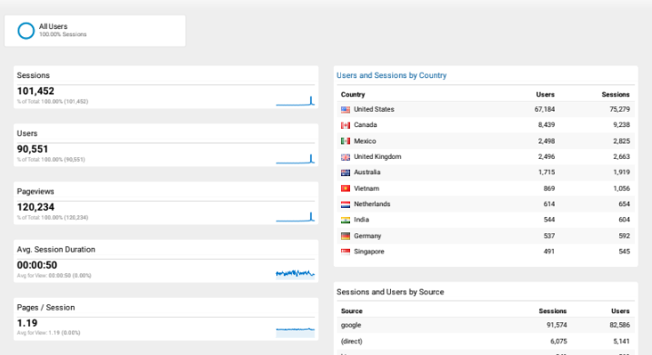This screenshot has height=355, width=652.
Task: Select the Mexico country name
Action: (x=365, y=141)
